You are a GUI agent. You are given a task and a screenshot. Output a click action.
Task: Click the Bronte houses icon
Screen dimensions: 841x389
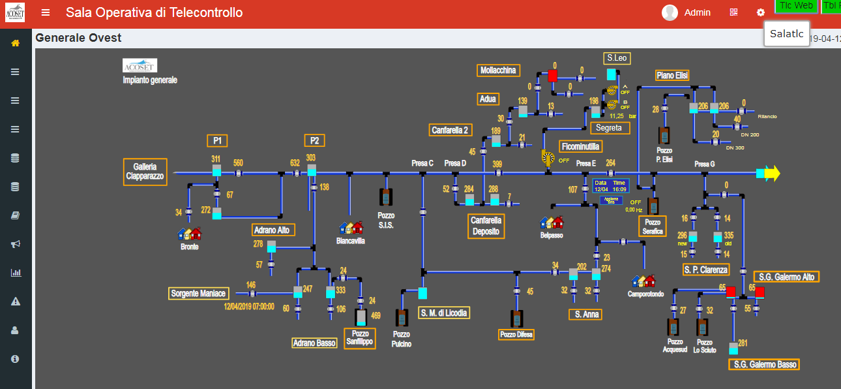pos(190,234)
